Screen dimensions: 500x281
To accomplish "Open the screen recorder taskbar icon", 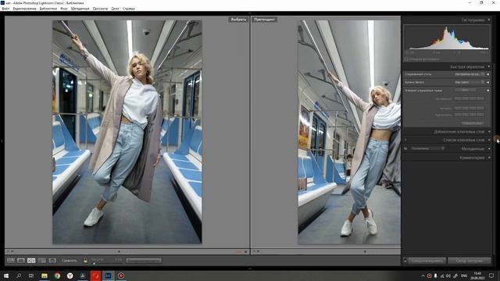I will coord(121,276).
